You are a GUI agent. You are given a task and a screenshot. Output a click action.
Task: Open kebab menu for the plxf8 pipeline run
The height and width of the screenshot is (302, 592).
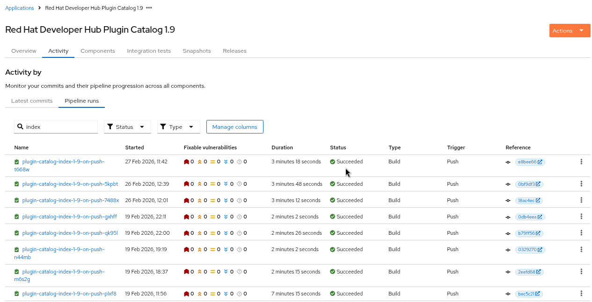[x=581, y=294]
